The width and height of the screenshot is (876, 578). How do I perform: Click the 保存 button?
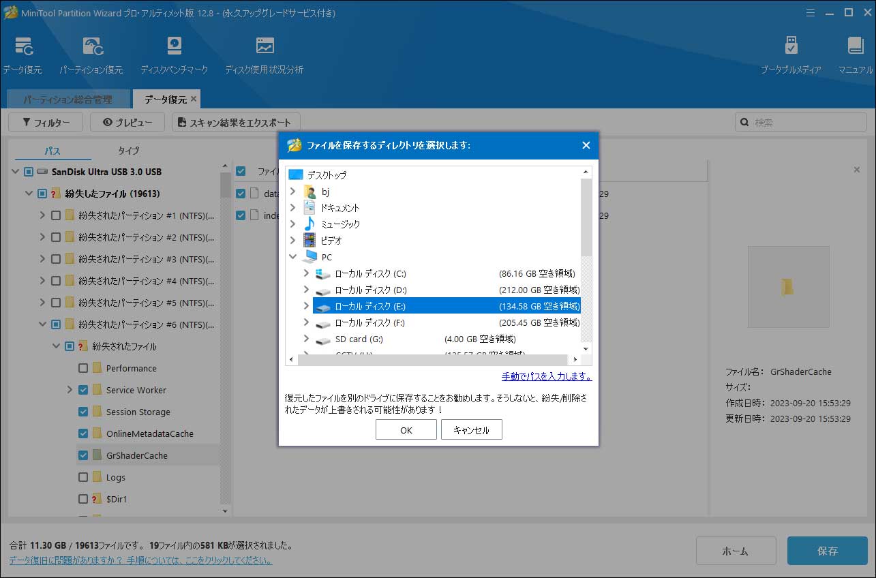coord(828,551)
